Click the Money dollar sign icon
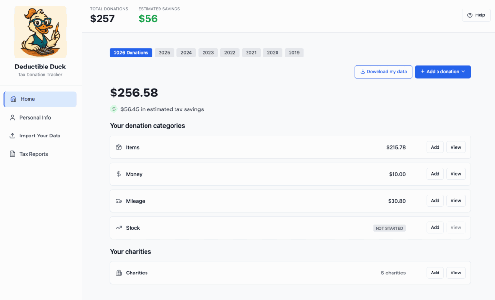The width and height of the screenshot is (495, 300). 119,174
